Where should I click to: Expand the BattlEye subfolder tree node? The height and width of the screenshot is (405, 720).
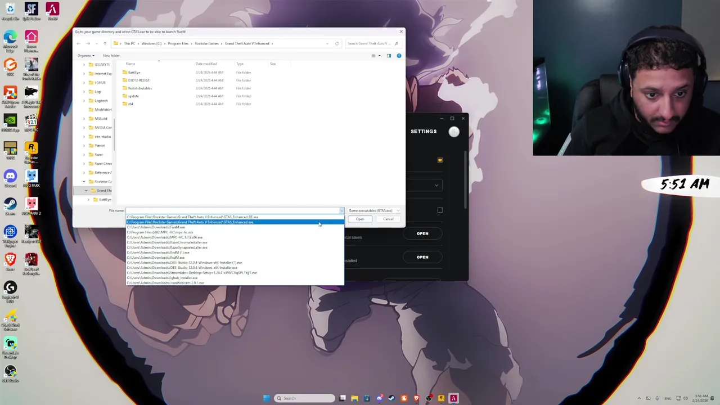pyautogui.click(x=88, y=200)
